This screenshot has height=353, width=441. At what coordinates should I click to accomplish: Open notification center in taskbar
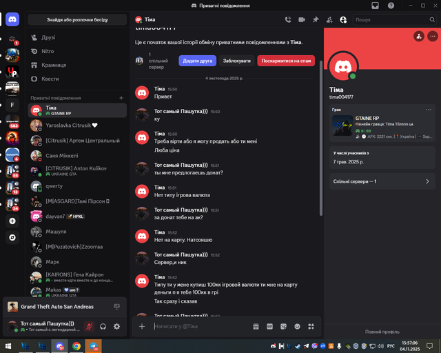(429, 346)
